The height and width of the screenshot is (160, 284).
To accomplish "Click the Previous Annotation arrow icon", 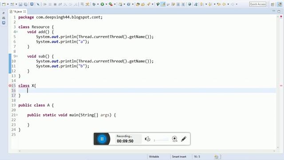I will tap(210, 4).
